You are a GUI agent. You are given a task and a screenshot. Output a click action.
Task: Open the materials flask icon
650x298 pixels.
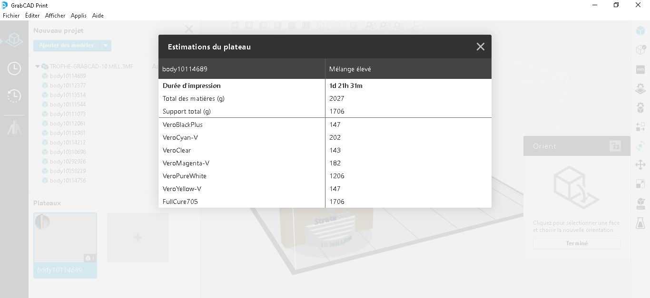[640, 222]
